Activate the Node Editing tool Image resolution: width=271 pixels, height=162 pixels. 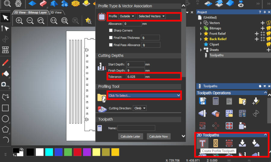click(x=5, y=28)
